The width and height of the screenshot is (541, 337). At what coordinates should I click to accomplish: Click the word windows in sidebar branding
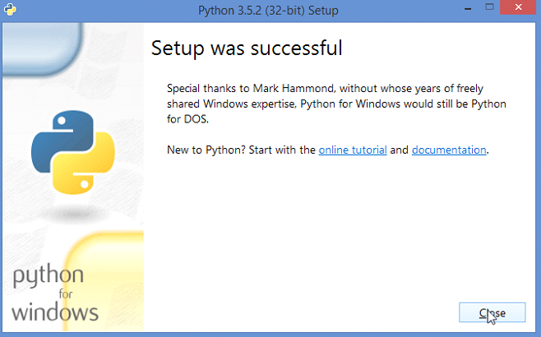(x=55, y=312)
